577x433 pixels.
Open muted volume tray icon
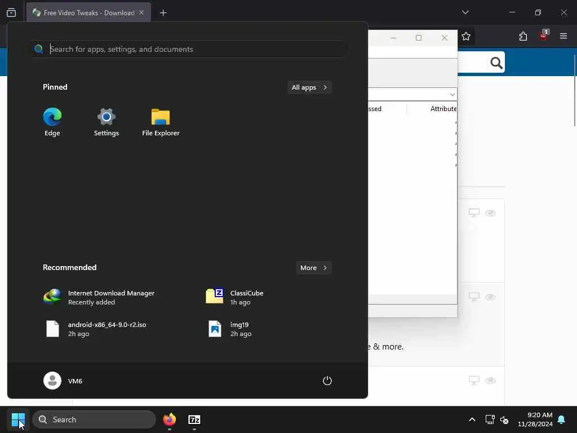pyautogui.click(x=504, y=419)
